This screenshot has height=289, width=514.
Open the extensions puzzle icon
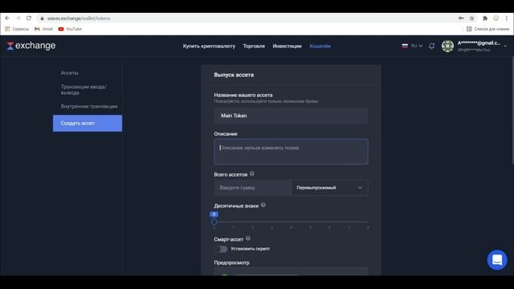click(x=485, y=18)
